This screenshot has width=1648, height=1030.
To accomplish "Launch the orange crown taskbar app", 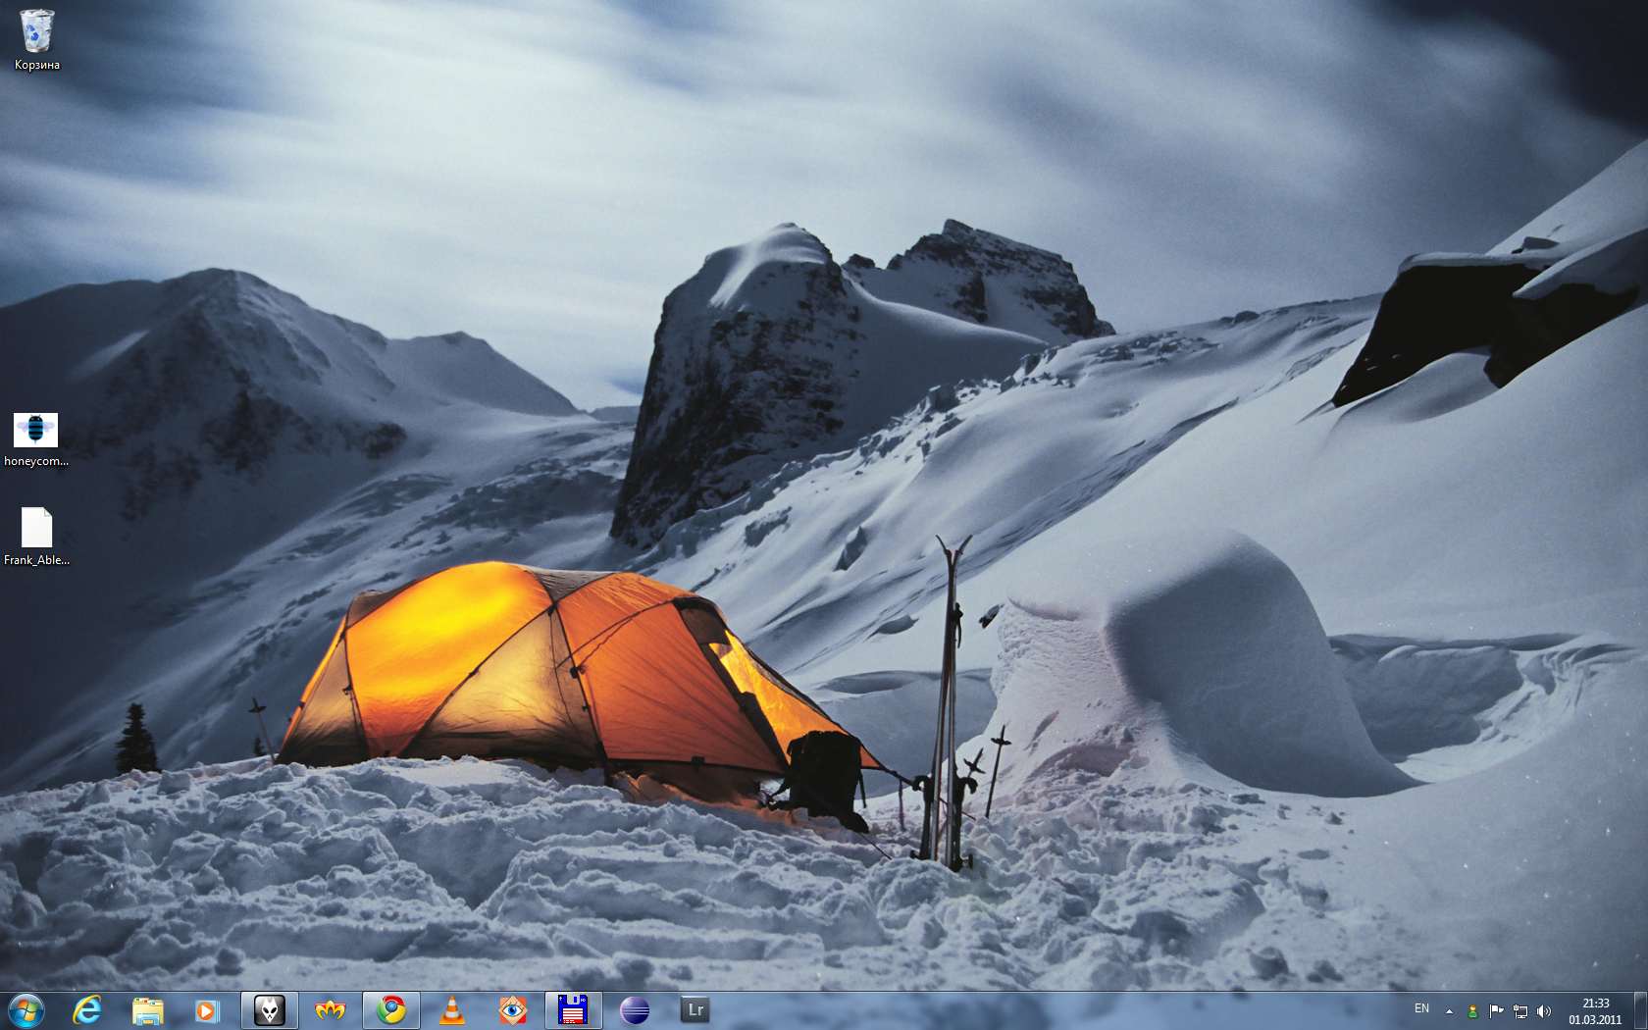I will (330, 1009).
